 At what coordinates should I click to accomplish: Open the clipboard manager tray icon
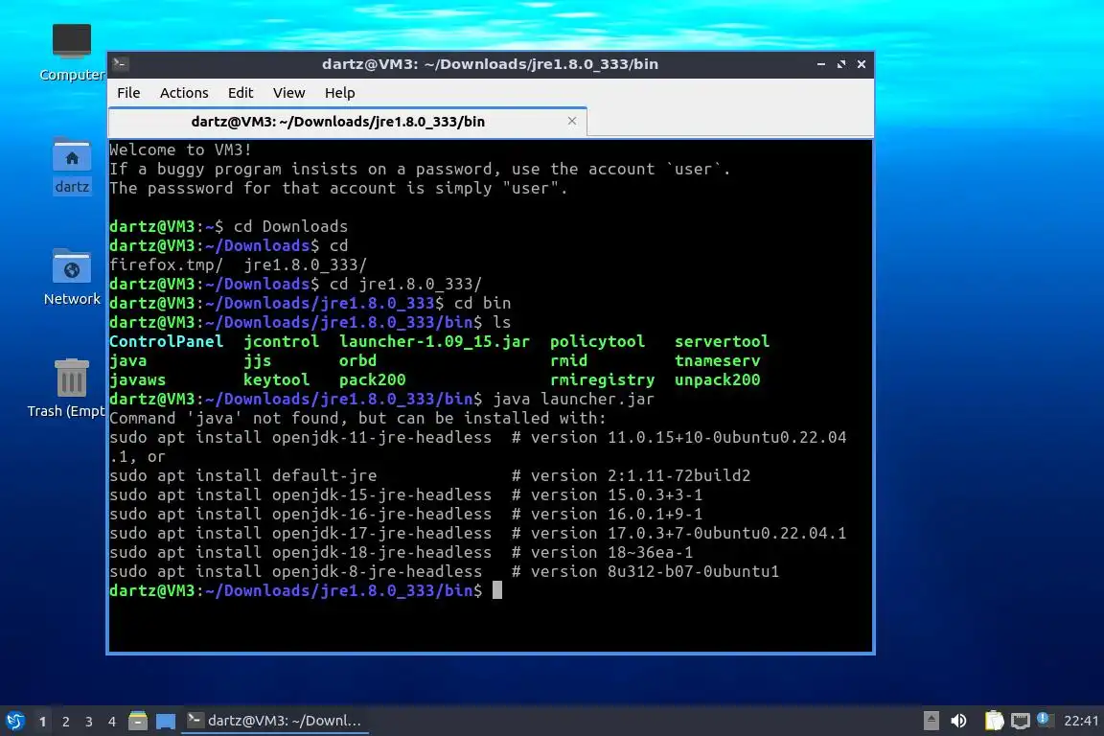(994, 721)
